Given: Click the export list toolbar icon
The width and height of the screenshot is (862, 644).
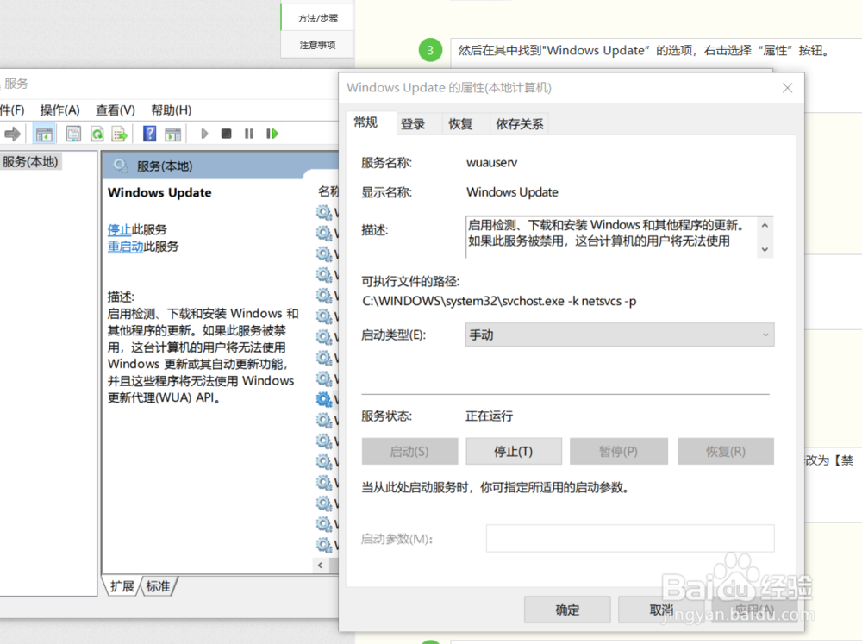Looking at the screenshot, I should click(119, 134).
